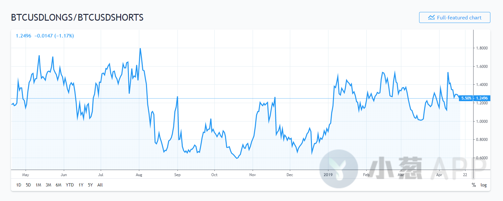Click the Sep label on time axis
The image size is (503, 201).
click(177, 175)
